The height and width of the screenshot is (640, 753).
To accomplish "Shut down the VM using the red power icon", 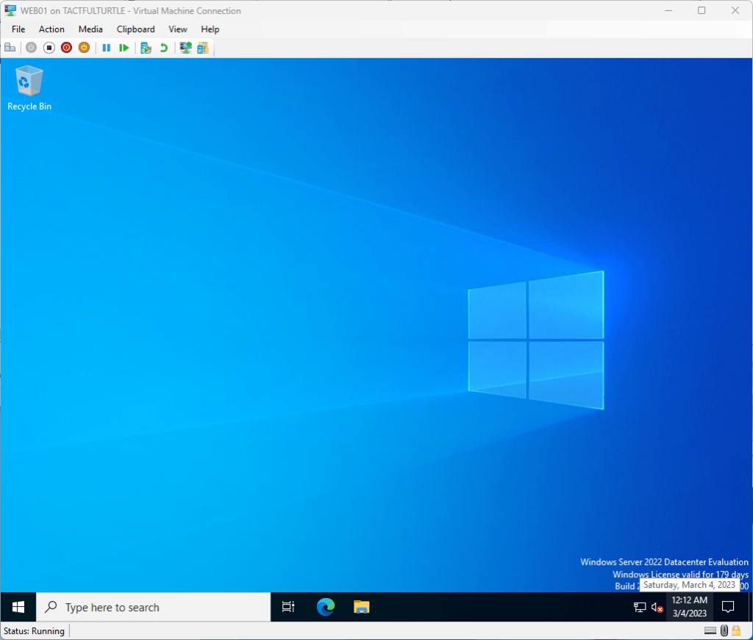I will coord(66,48).
